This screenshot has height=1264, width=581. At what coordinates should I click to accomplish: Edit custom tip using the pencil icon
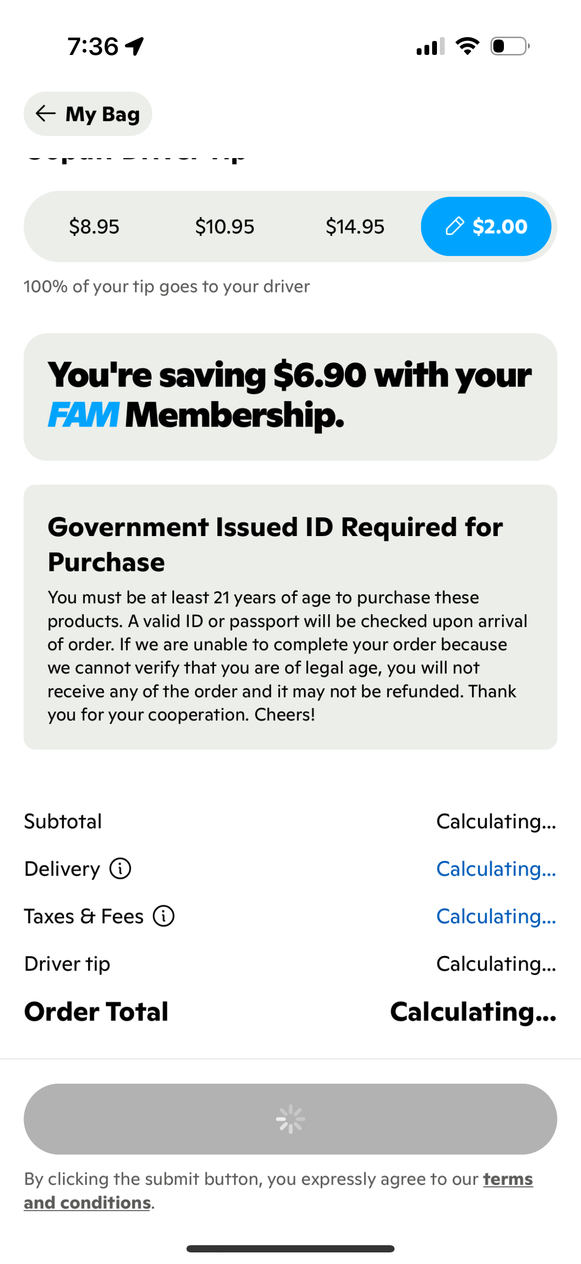(454, 226)
